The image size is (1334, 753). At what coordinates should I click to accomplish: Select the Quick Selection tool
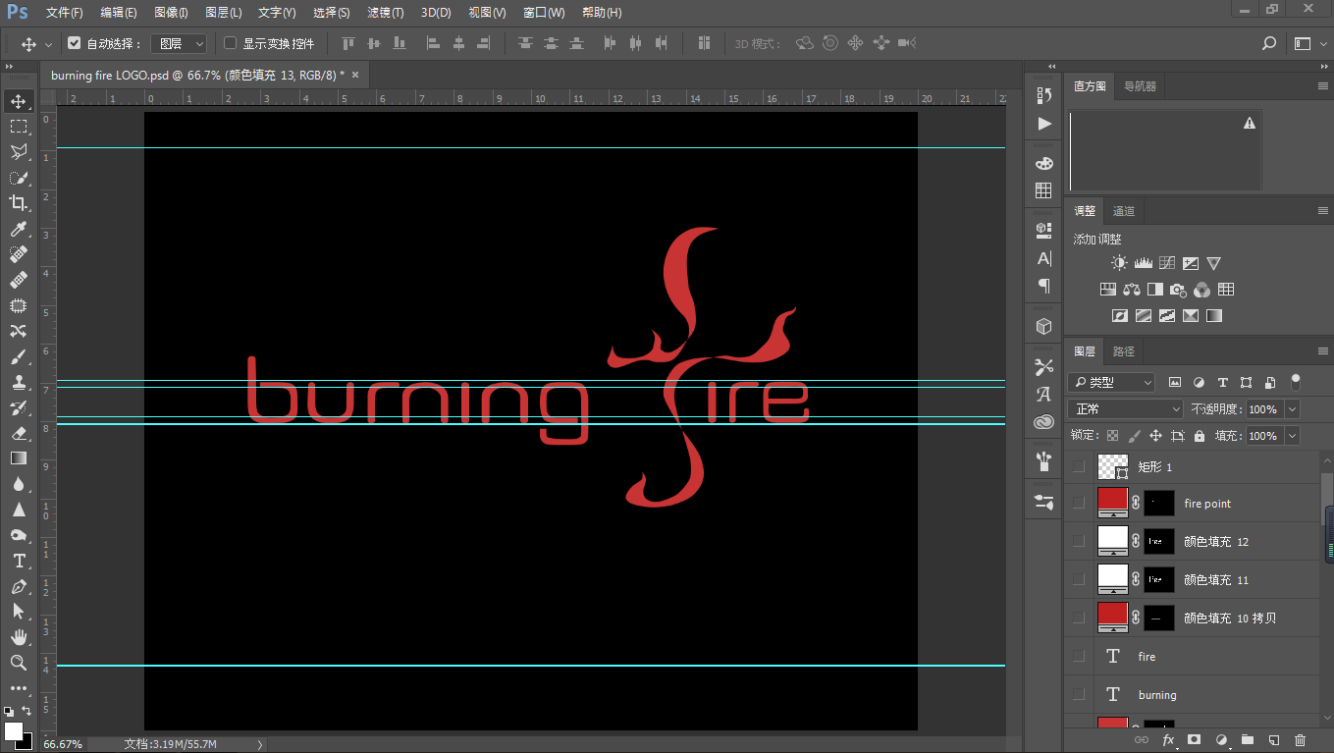[x=18, y=178]
